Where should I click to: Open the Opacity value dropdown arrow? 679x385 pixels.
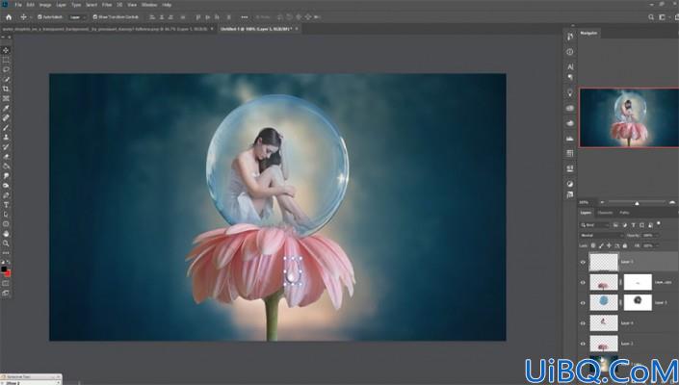point(657,235)
